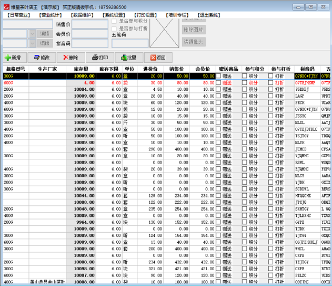Image resolution: width=332 pixels, height=286 pixels.
Task: Sort by the 销售价 column header
Action: click(x=176, y=69)
